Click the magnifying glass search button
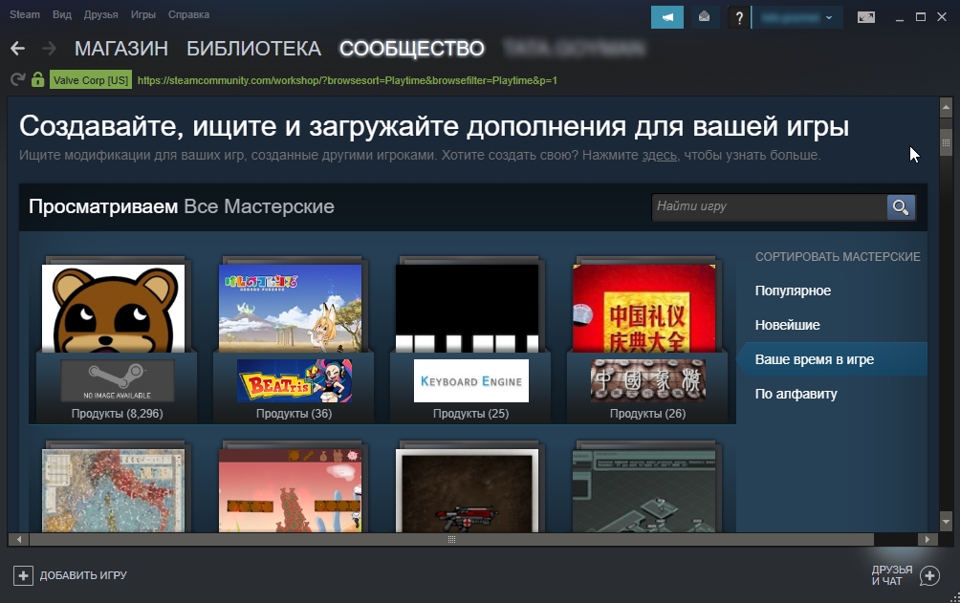 click(901, 207)
